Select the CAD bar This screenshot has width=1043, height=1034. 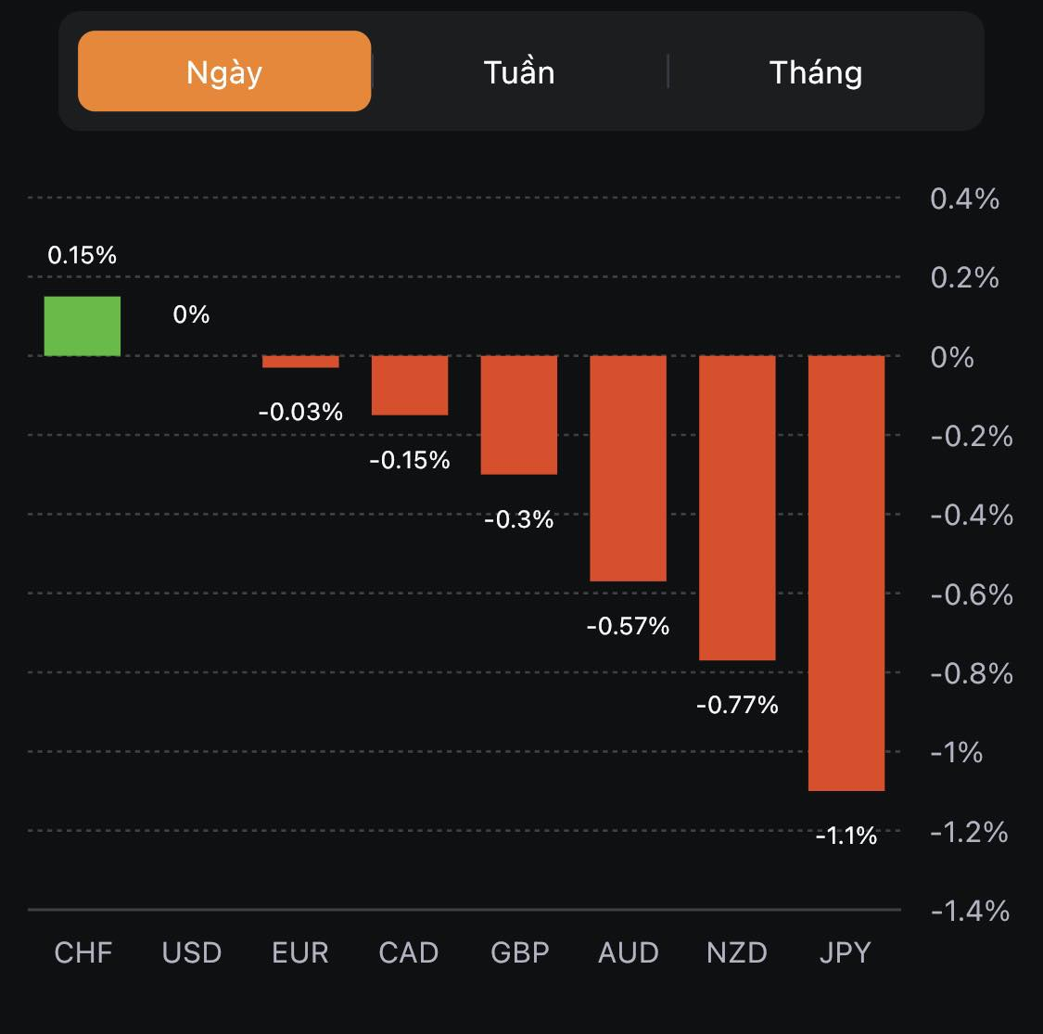click(x=410, y=385)
